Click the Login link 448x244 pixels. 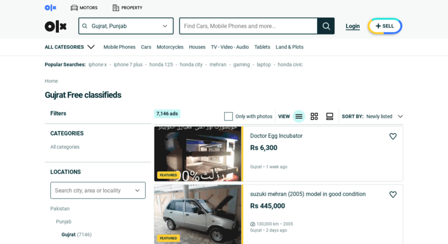352,27
